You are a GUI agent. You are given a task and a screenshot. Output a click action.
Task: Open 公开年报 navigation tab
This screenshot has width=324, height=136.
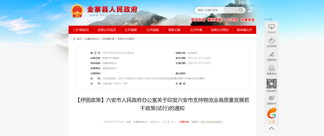[196, 30]
